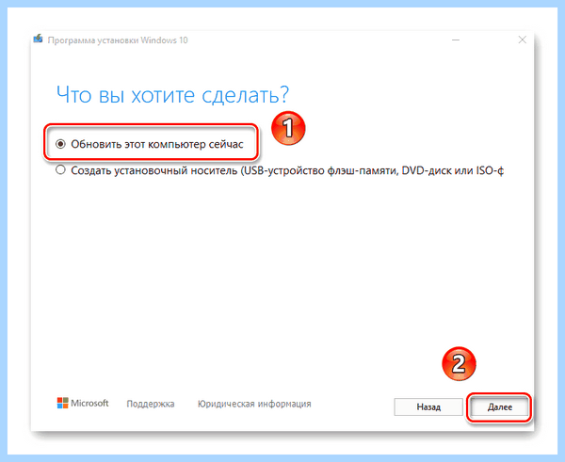
Task: Click the Далее button
Action: [x=499, y=406]
